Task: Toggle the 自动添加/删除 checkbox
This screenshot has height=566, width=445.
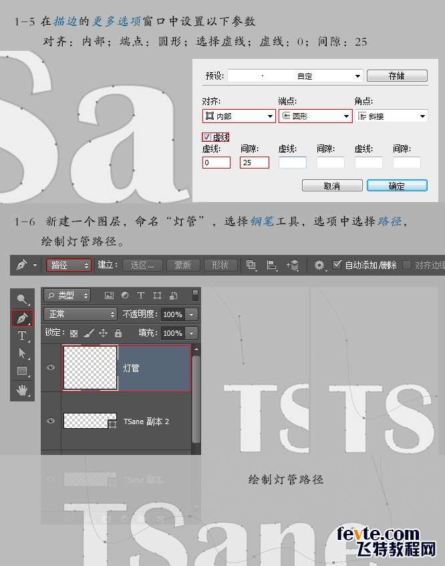Action: (337, 264)
